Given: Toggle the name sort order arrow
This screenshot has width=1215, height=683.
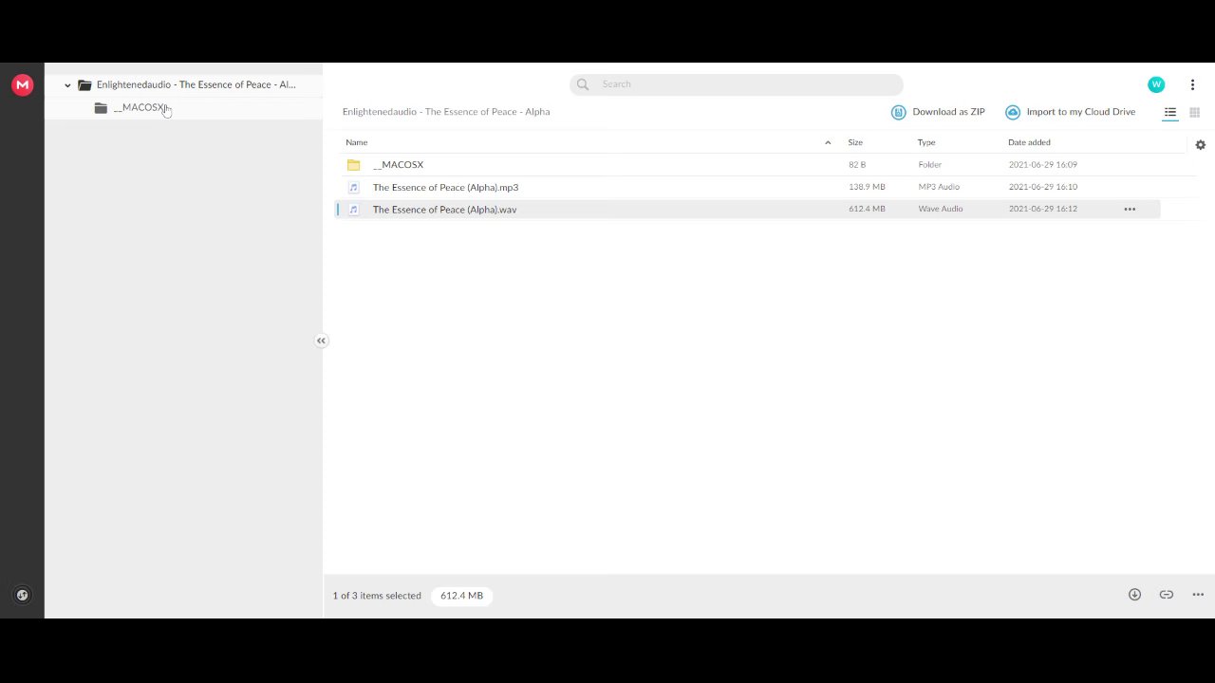Looking at the screenshot, I should (828, 142).
